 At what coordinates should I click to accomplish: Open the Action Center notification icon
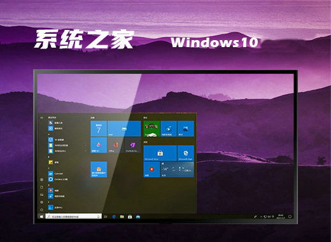pyautogui.click(x=290, y=217)
